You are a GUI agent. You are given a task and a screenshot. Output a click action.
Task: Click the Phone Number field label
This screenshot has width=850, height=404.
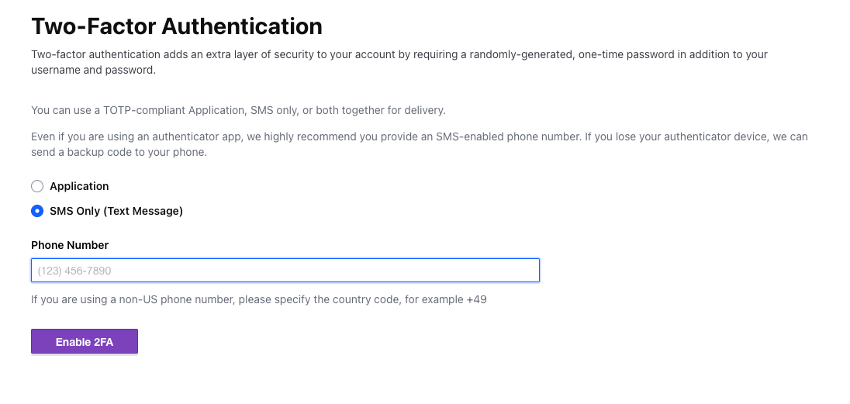pos(70,245)
